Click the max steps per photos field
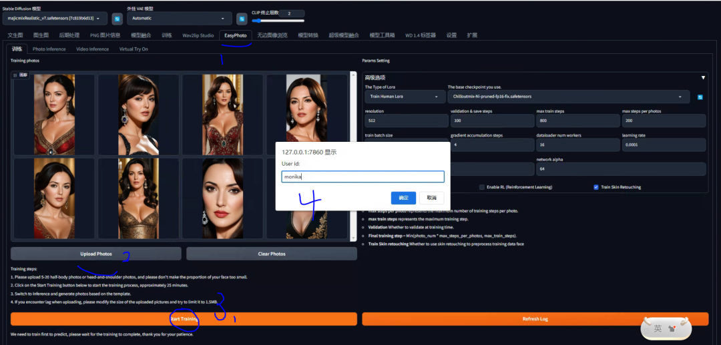Screen dimensions: 721x345 (x=664, y=121)
